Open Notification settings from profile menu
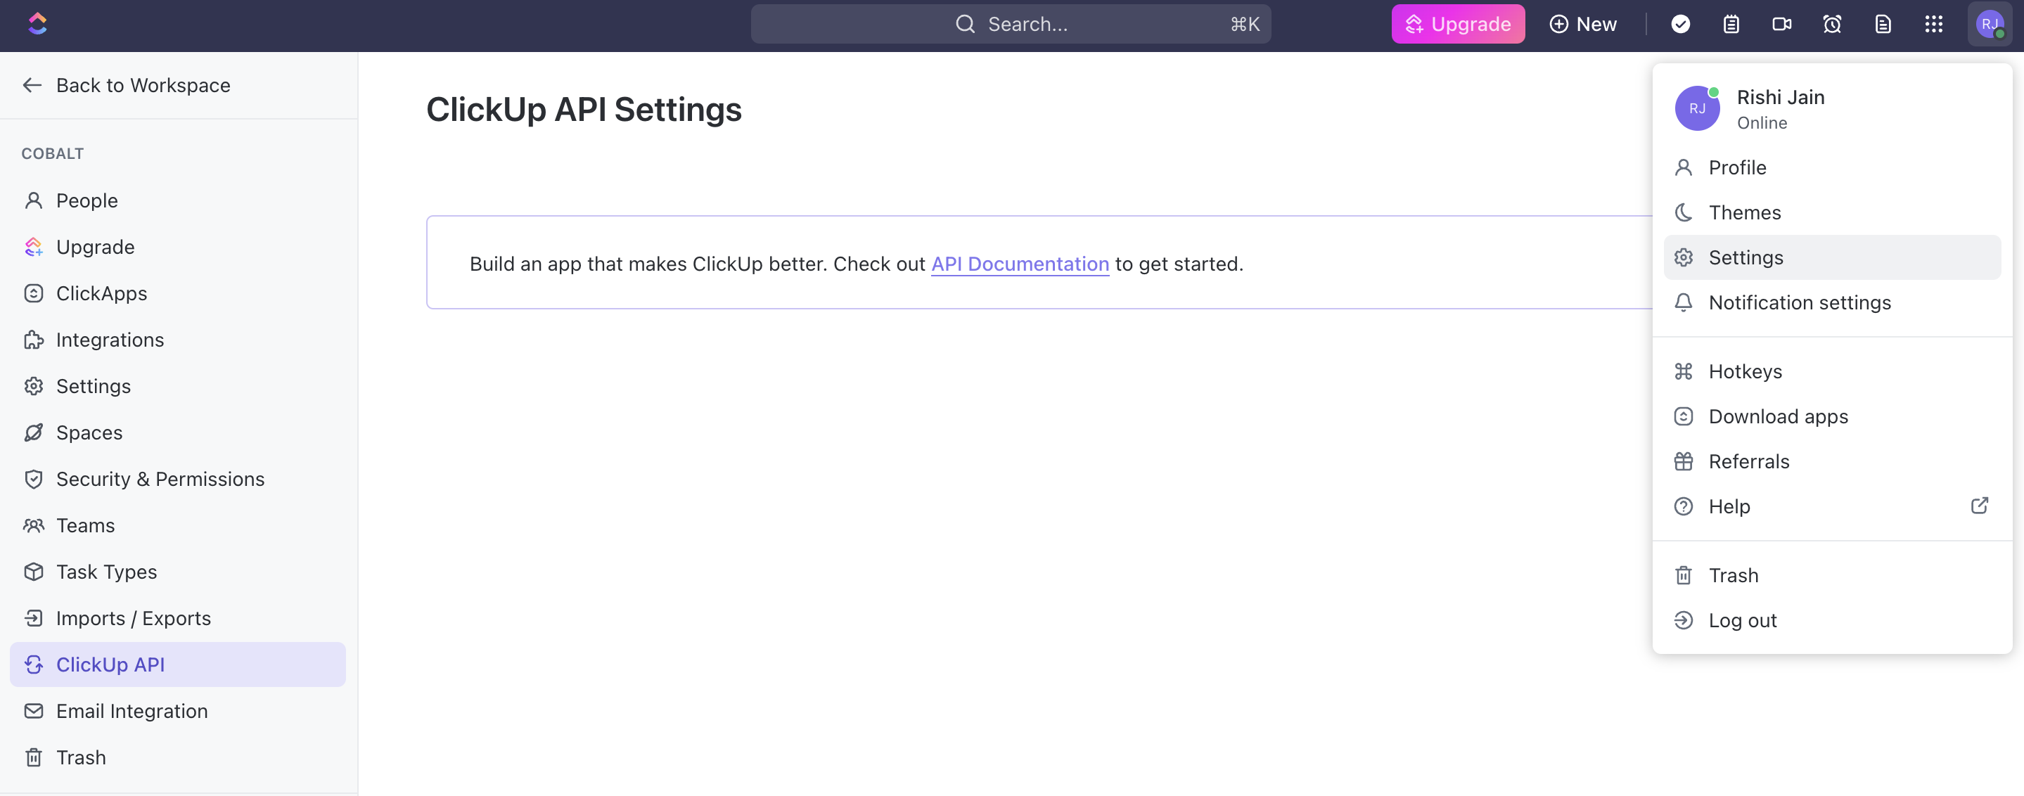The width and height of the screenshot is (2024, 796). pos(1800,302)
